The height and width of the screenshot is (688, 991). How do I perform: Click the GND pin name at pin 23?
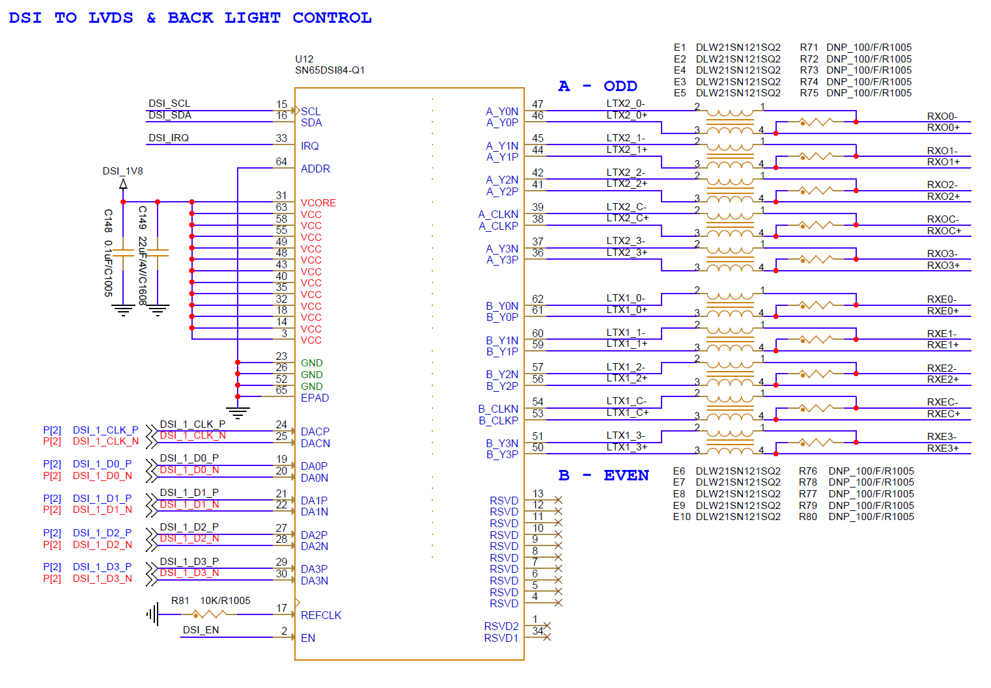pos(312,363)
